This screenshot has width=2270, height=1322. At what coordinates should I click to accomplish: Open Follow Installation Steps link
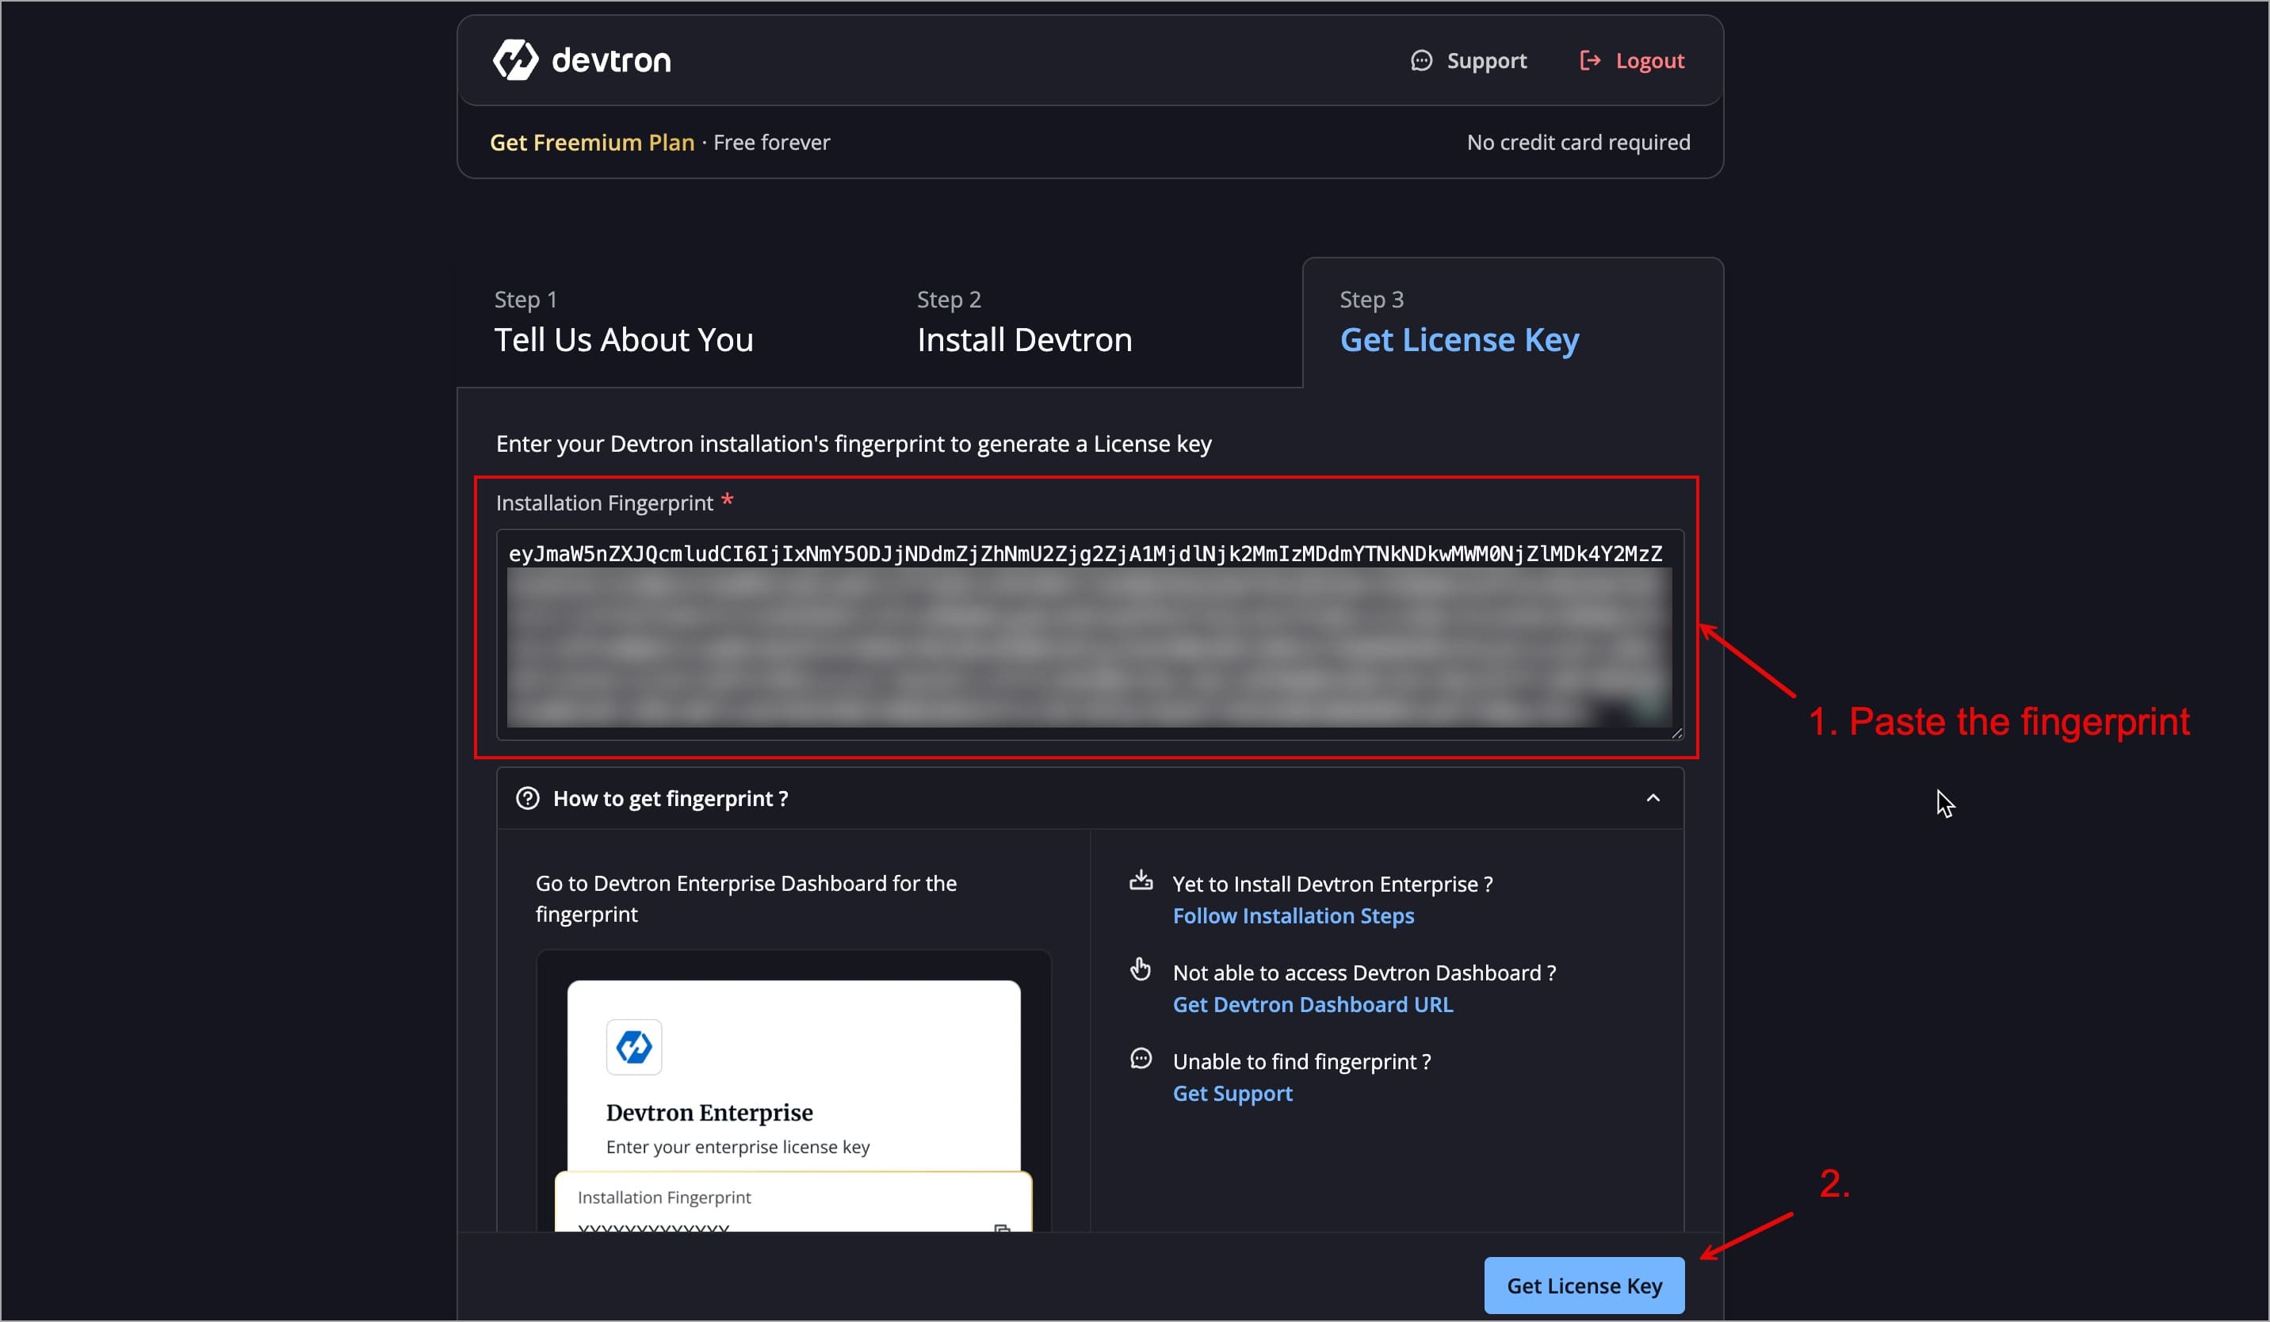point(1293,916)
